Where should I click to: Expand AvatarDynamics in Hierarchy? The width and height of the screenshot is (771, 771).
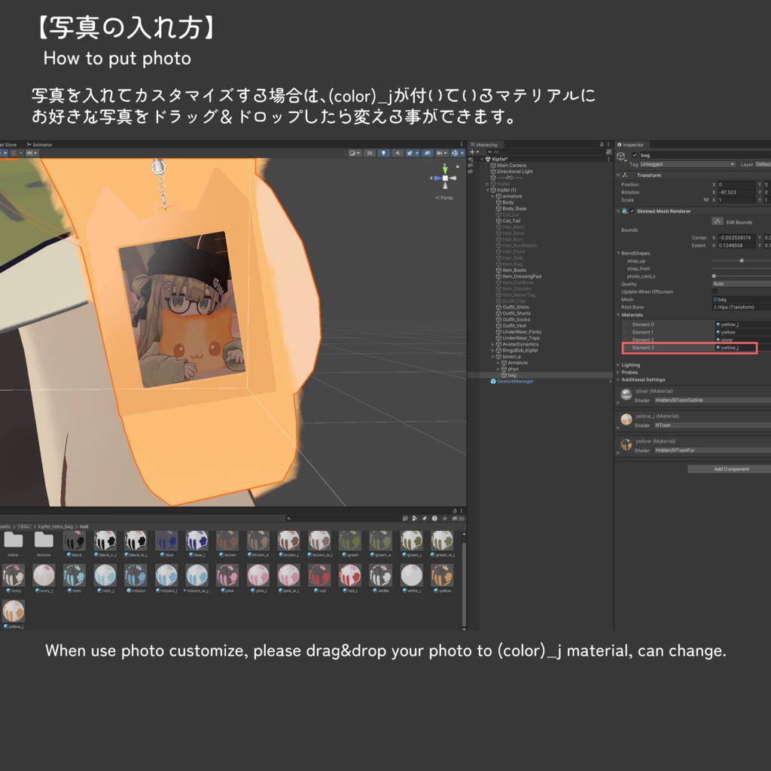(x=492, y=344)
